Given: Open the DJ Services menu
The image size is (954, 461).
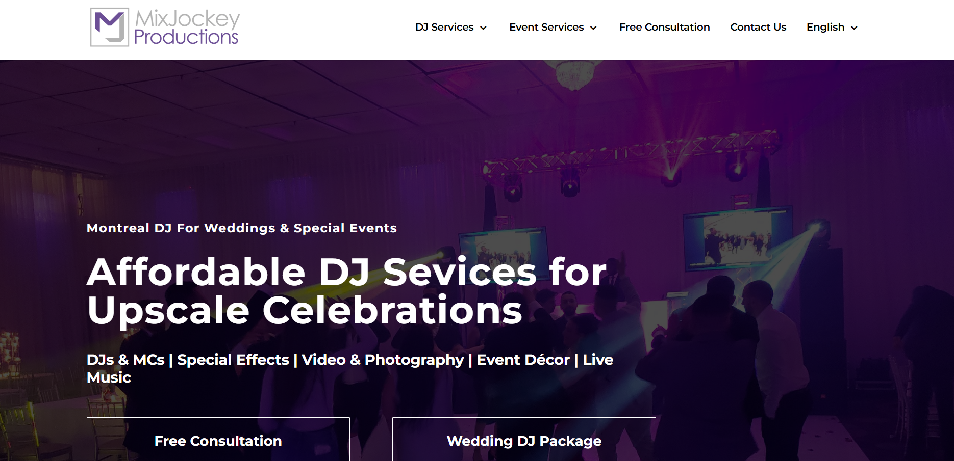Looking at the screenshot, I should coord(444,27).
